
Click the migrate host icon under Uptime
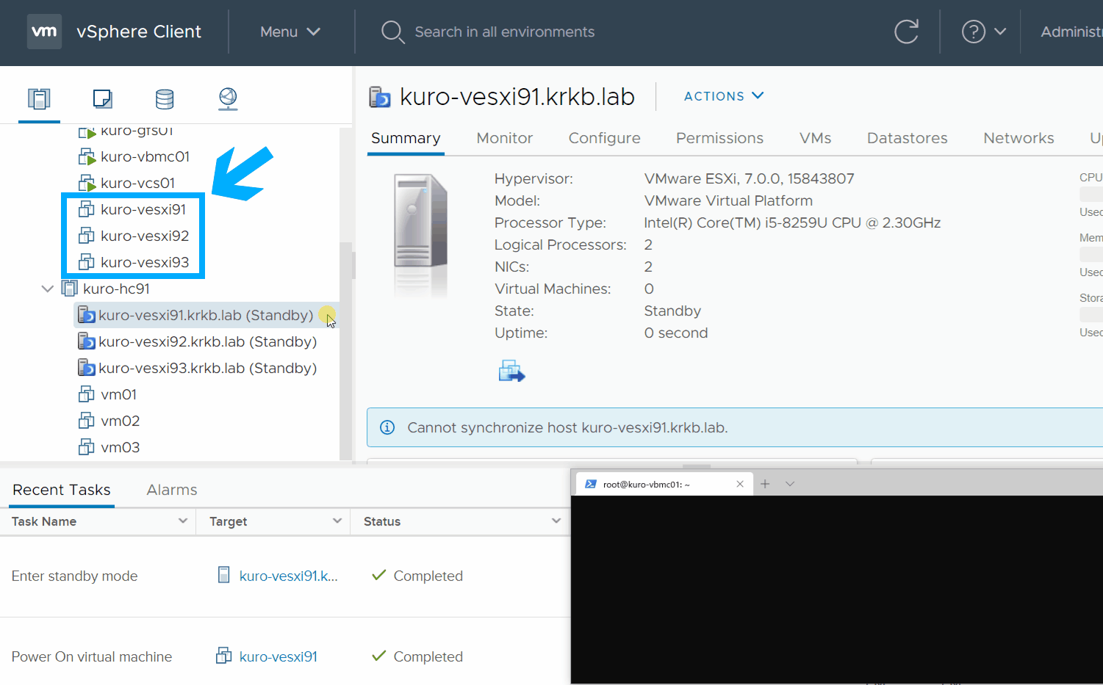[x=511, y=372]
